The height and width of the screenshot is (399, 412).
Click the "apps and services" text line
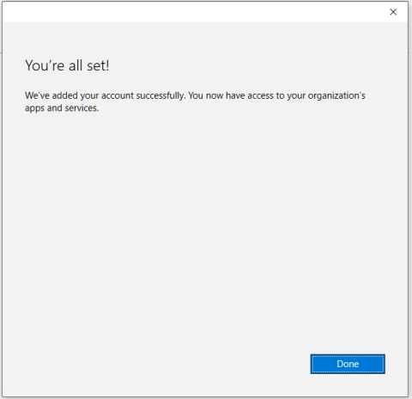[x=62, y=108]
